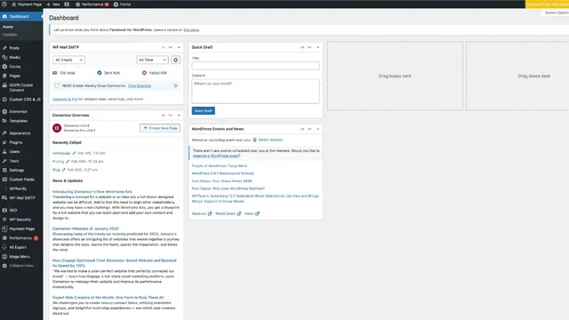Click the Quick Draft Title field

(x=255, y=66)
